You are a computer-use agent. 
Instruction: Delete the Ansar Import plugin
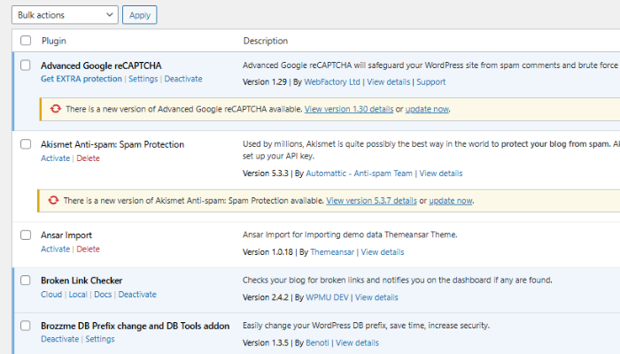click(88, 250)
